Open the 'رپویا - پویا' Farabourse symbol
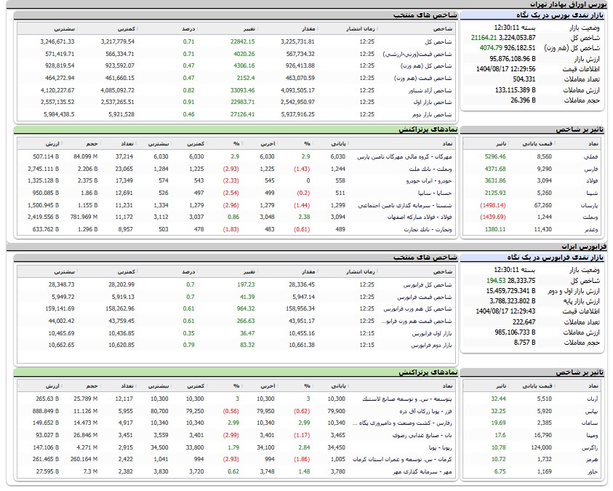The height and width of the screenshot is (491, 613). (435, 447)
